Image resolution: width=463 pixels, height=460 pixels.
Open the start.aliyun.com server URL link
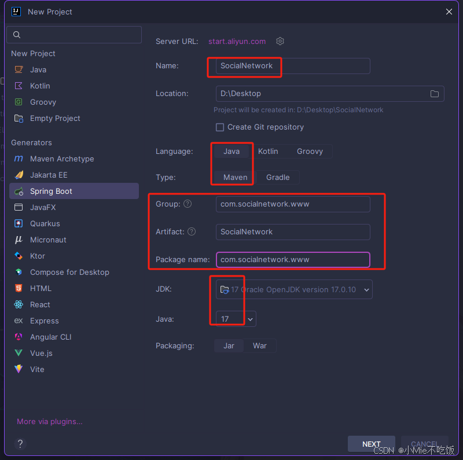click(237, 41)
